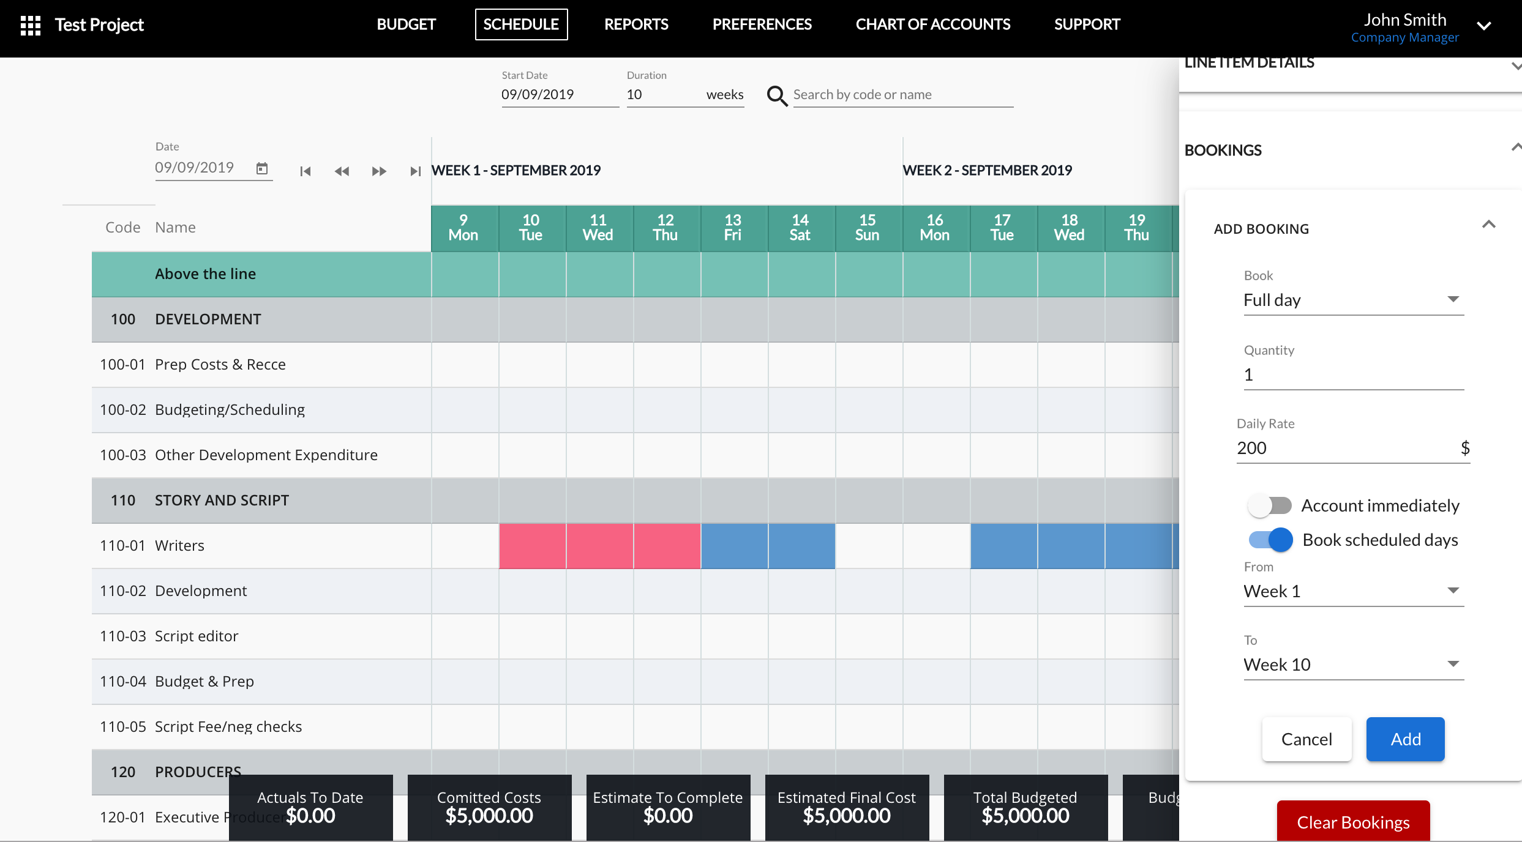Open the apps grid menu icon
This screenshot has height=842, width=1522.
point(30,25)
